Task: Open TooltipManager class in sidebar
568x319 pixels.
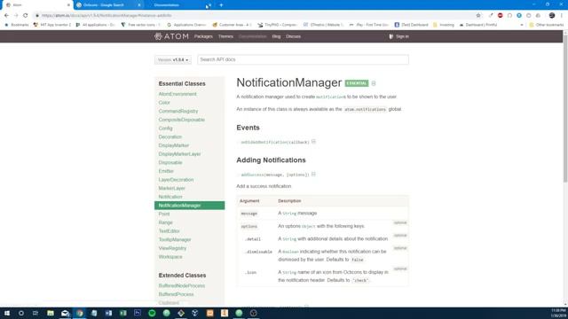Action: [x=175, y=240]
